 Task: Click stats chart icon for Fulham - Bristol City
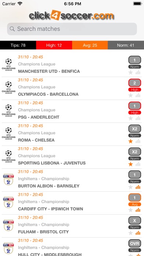pyautogui.click(x=138, y=233)
